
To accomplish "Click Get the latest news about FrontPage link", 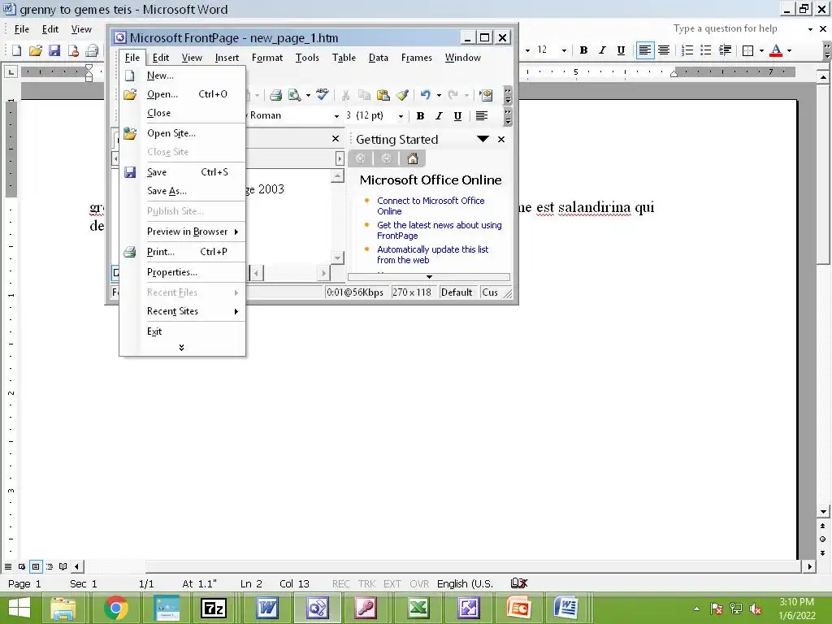I will click(439, 230).
